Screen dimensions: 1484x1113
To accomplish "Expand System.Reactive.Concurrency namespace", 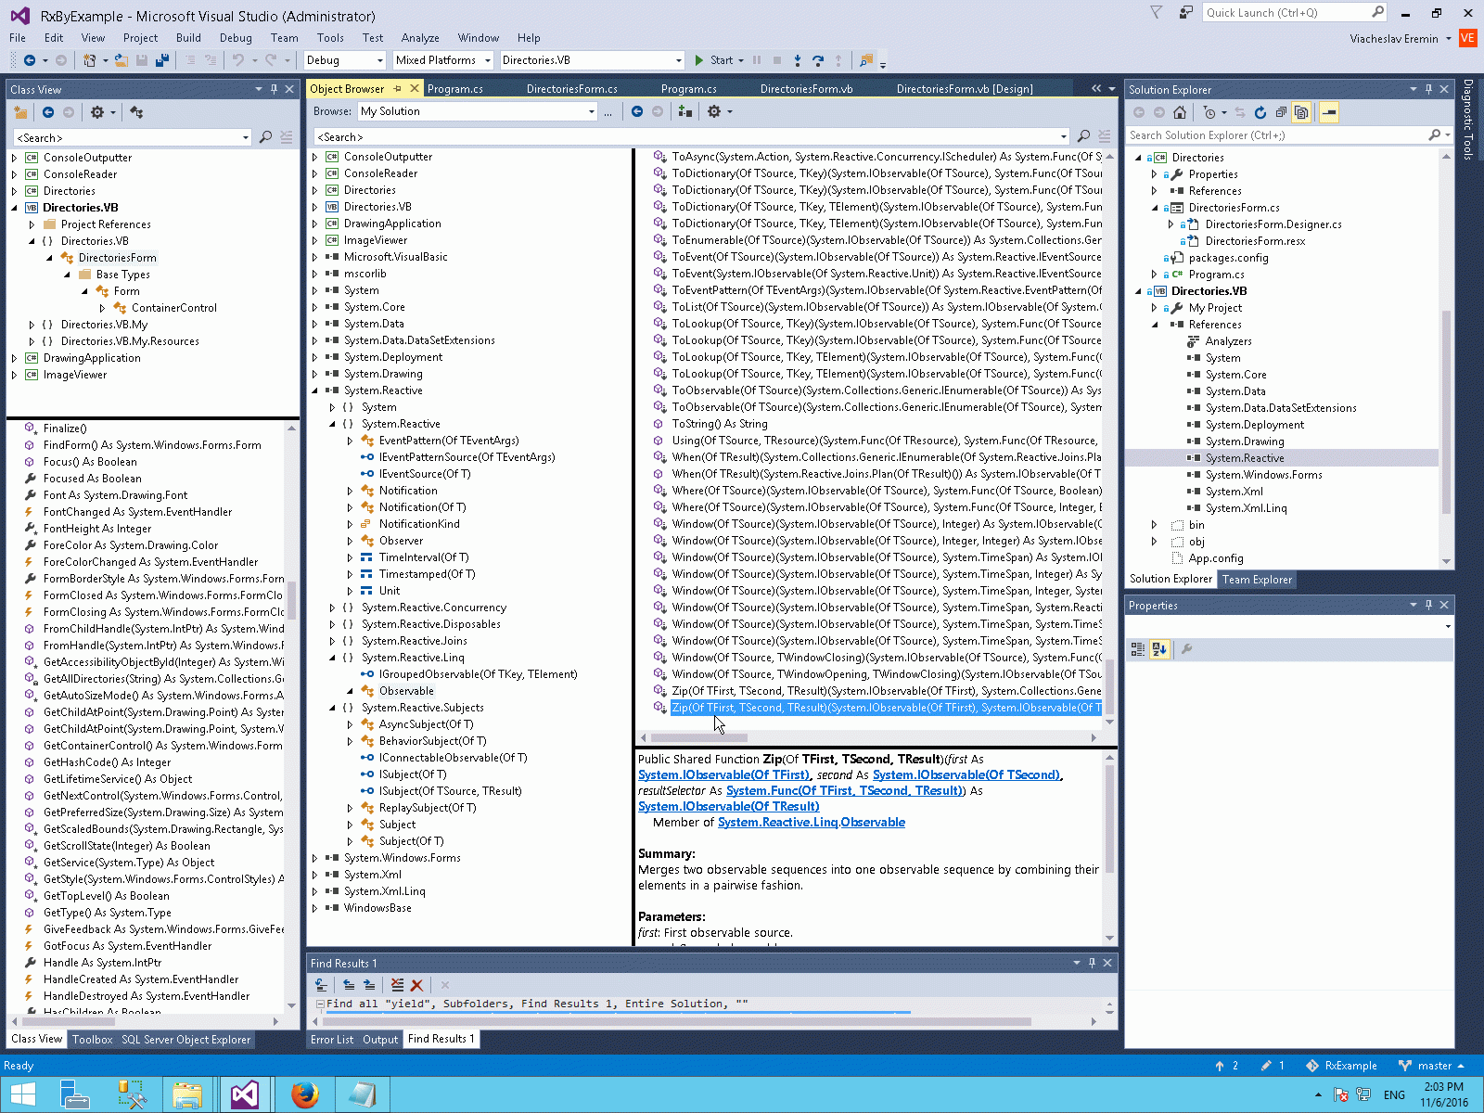I will pos(333,608).
